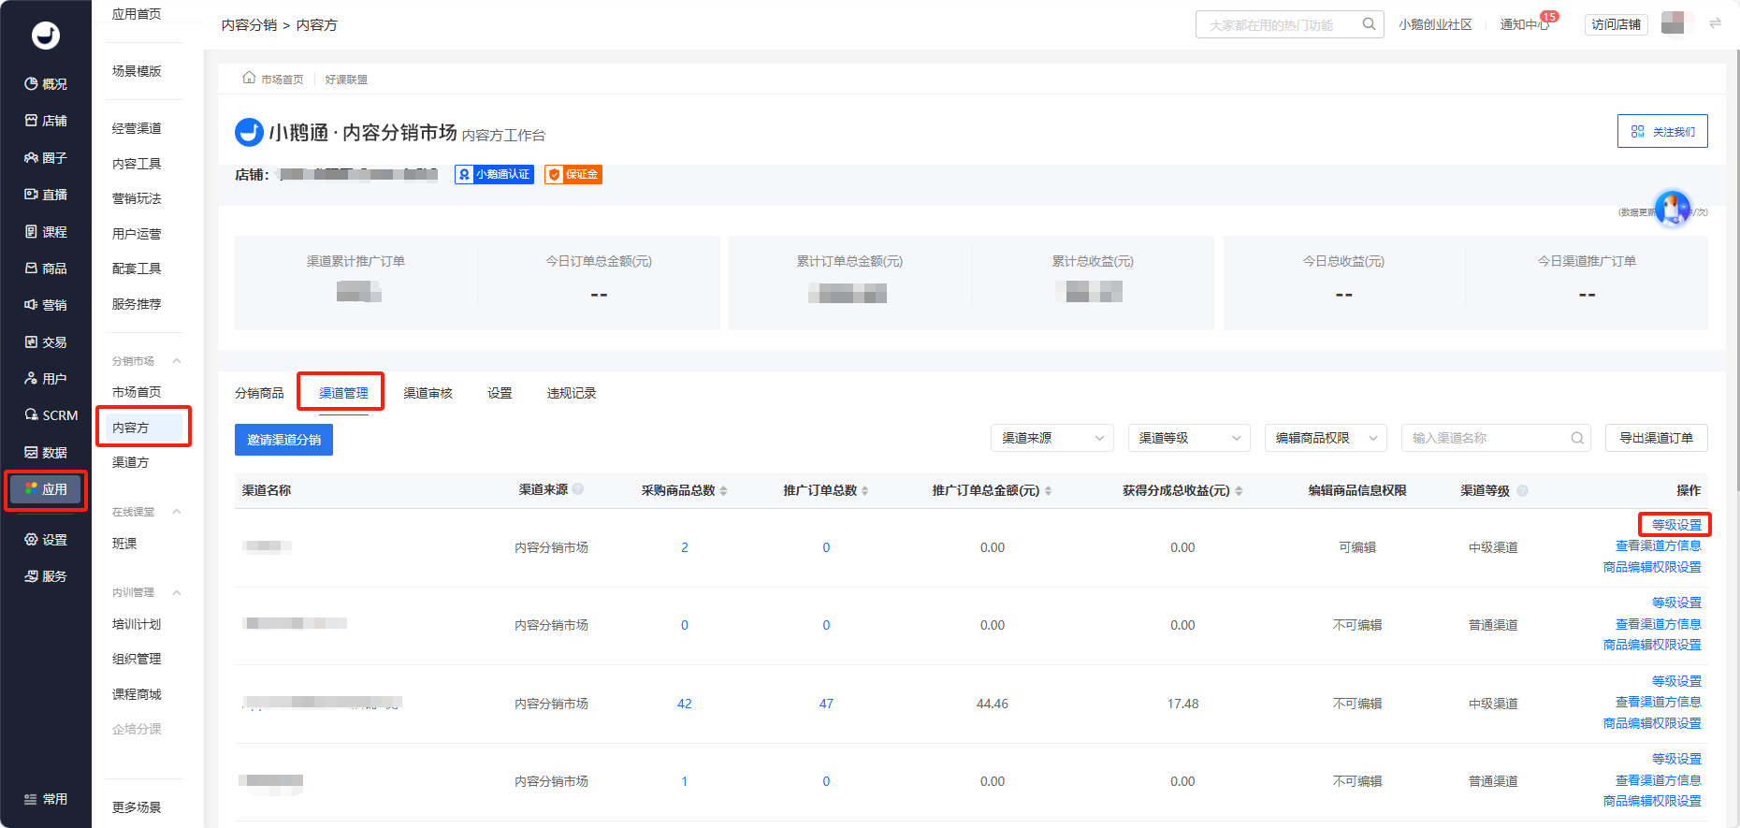The height and width of the screenshot is (828, 1740).
Task: Open 应用 apps section in sidebar
Action: (x=46, y=489)
